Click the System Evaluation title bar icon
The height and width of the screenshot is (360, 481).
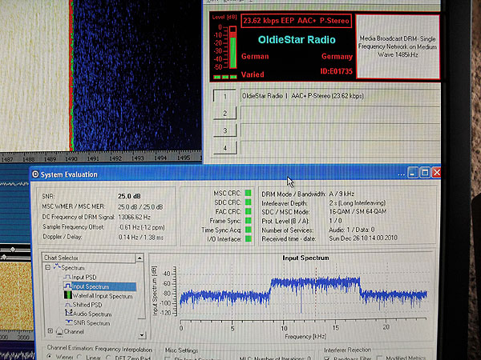[x=35, y=174]
